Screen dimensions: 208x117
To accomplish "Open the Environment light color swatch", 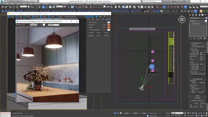I will point(109,22).
